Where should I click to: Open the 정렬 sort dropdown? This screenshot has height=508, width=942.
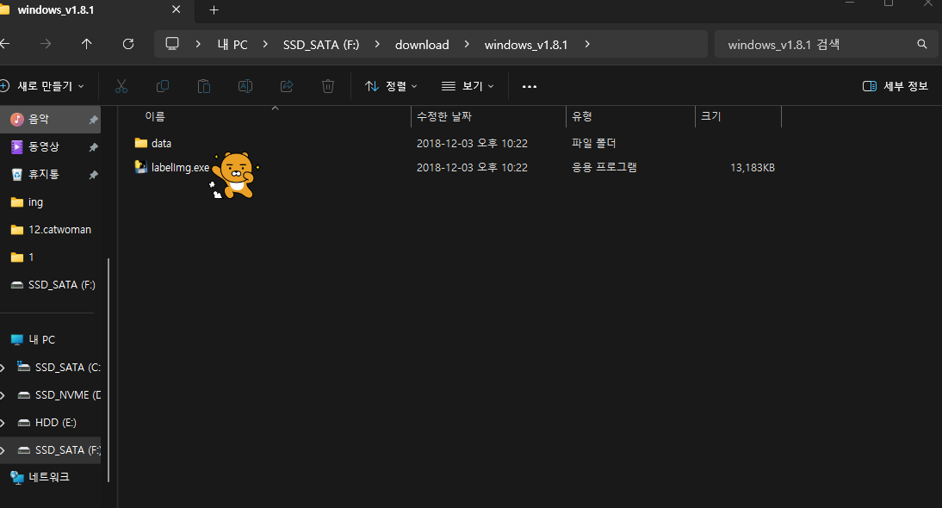point(391,86)
